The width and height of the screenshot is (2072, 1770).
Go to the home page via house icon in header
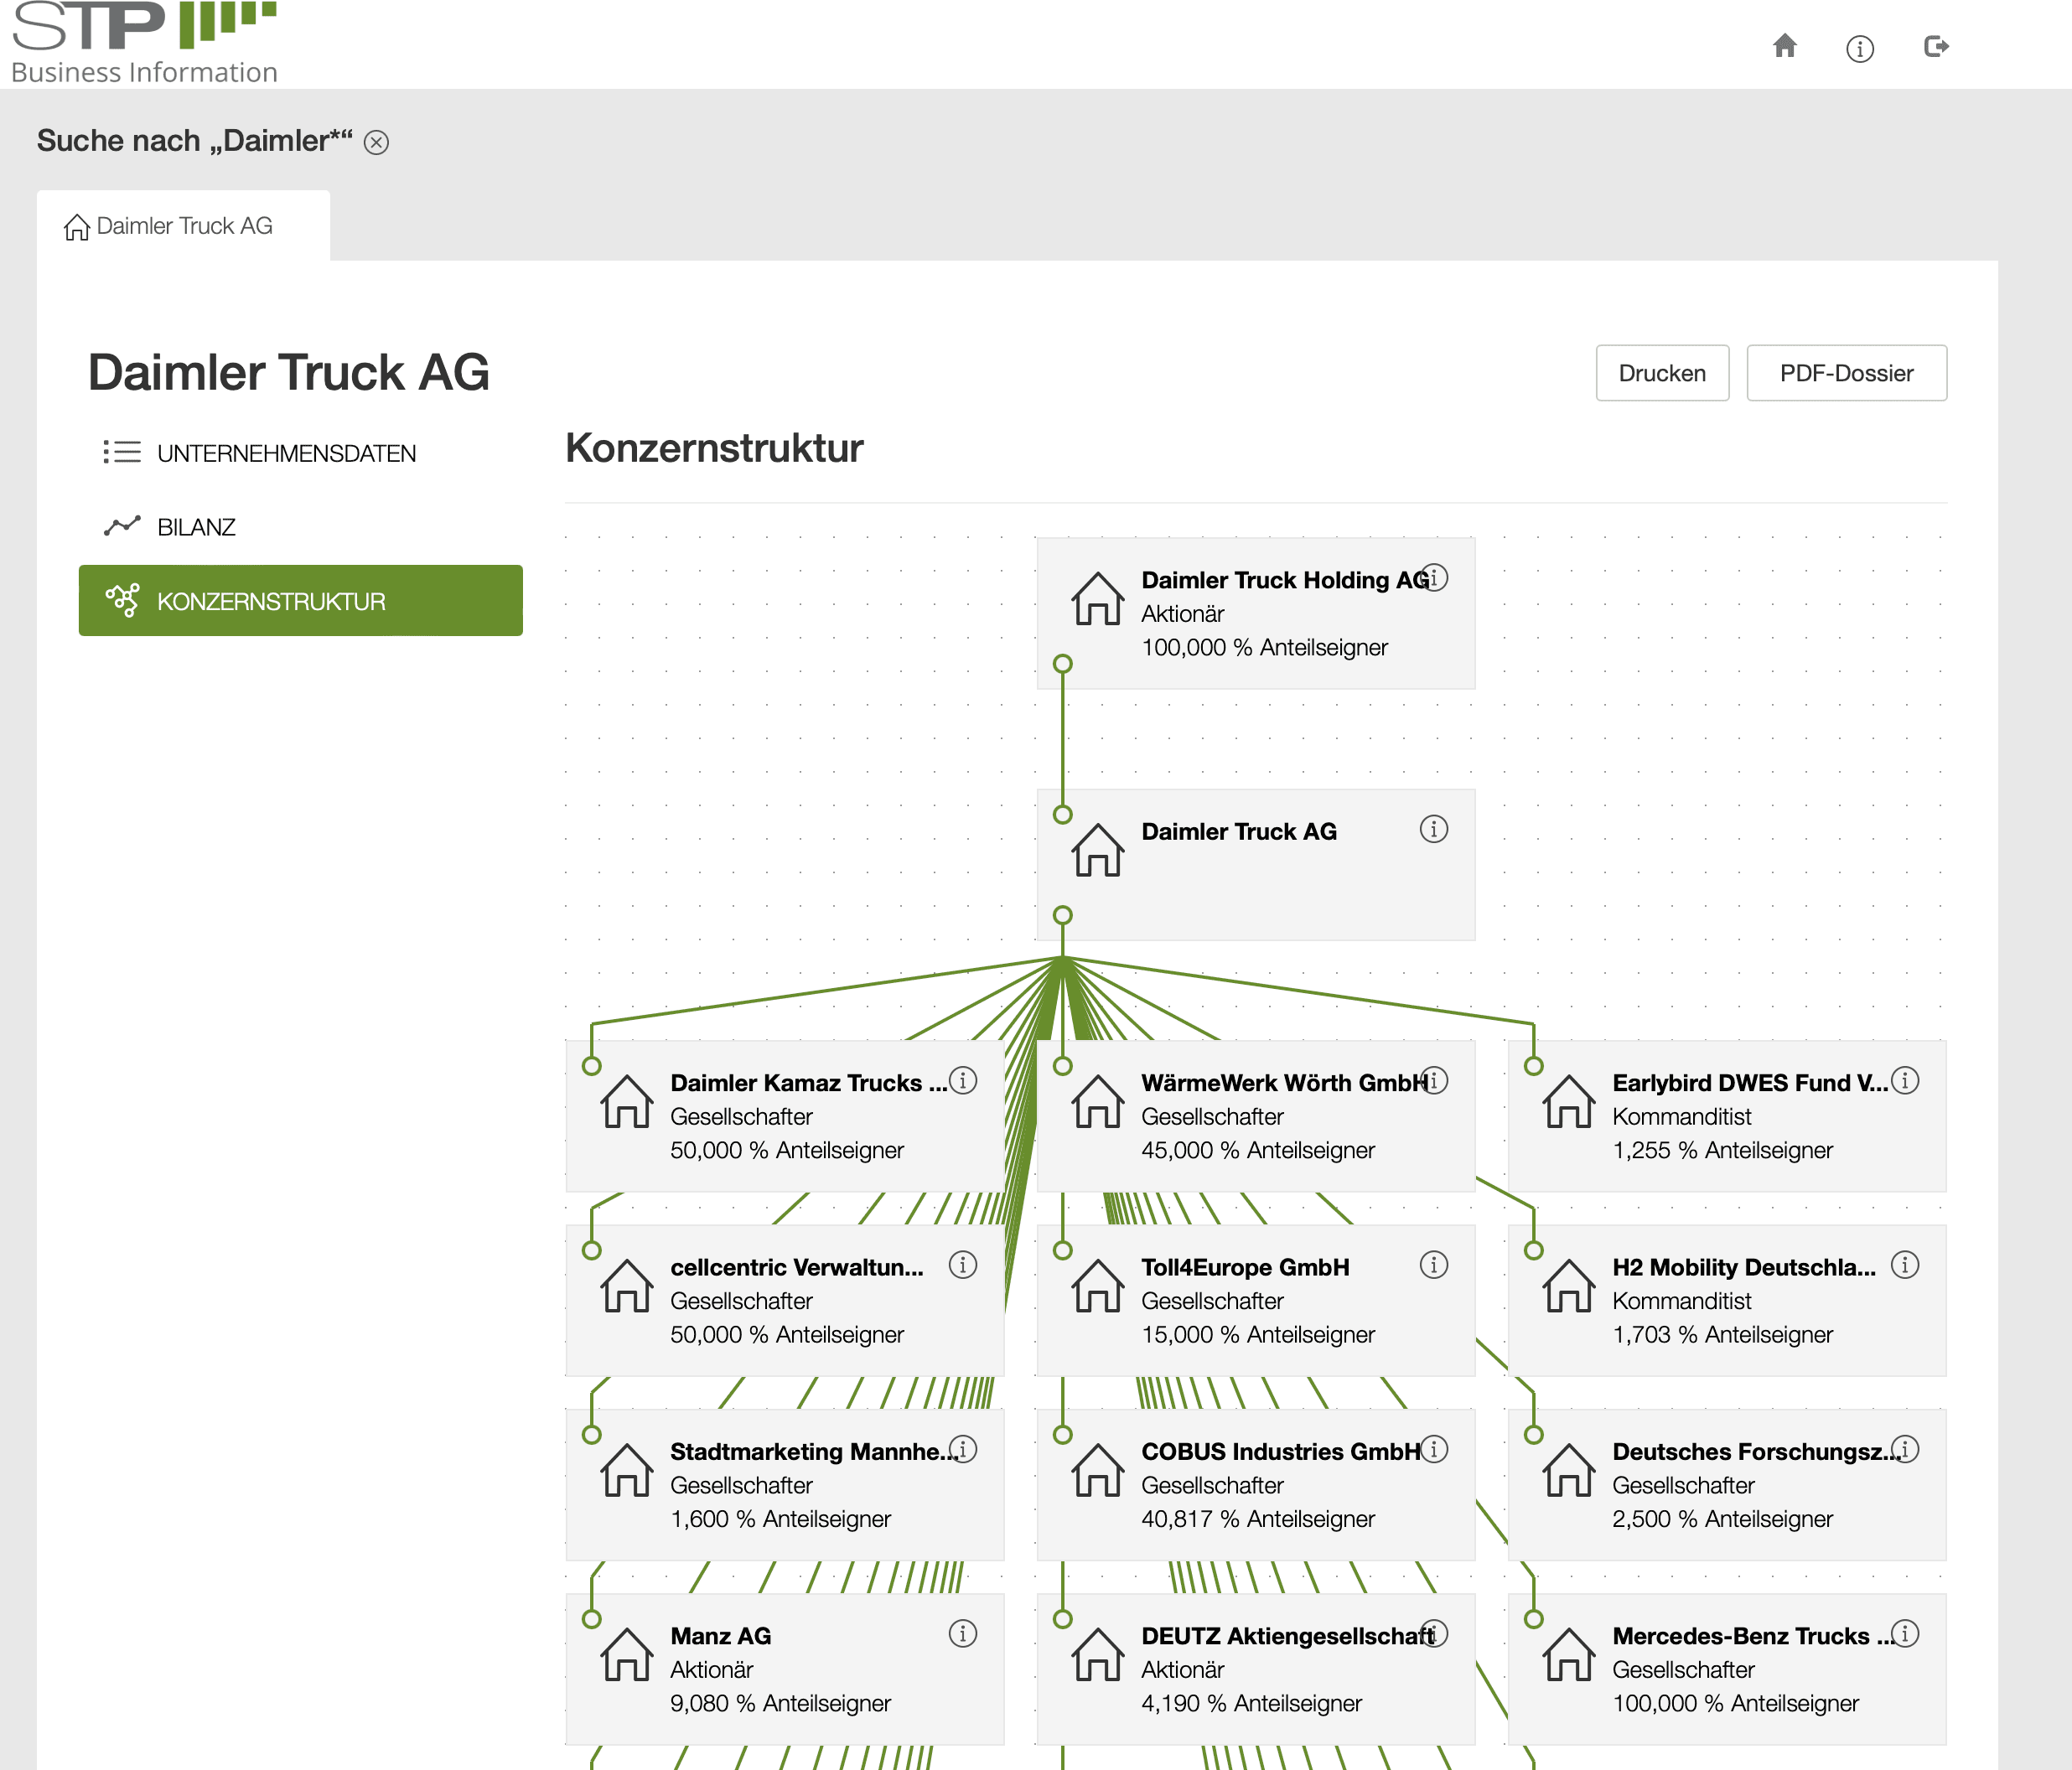[1785, 46]
